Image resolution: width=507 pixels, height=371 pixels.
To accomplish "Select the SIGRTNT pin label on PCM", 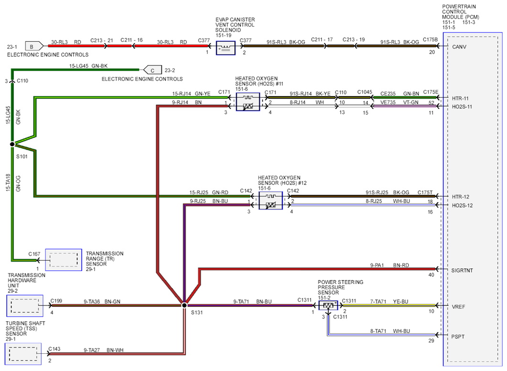I will [x=462, y=271].
